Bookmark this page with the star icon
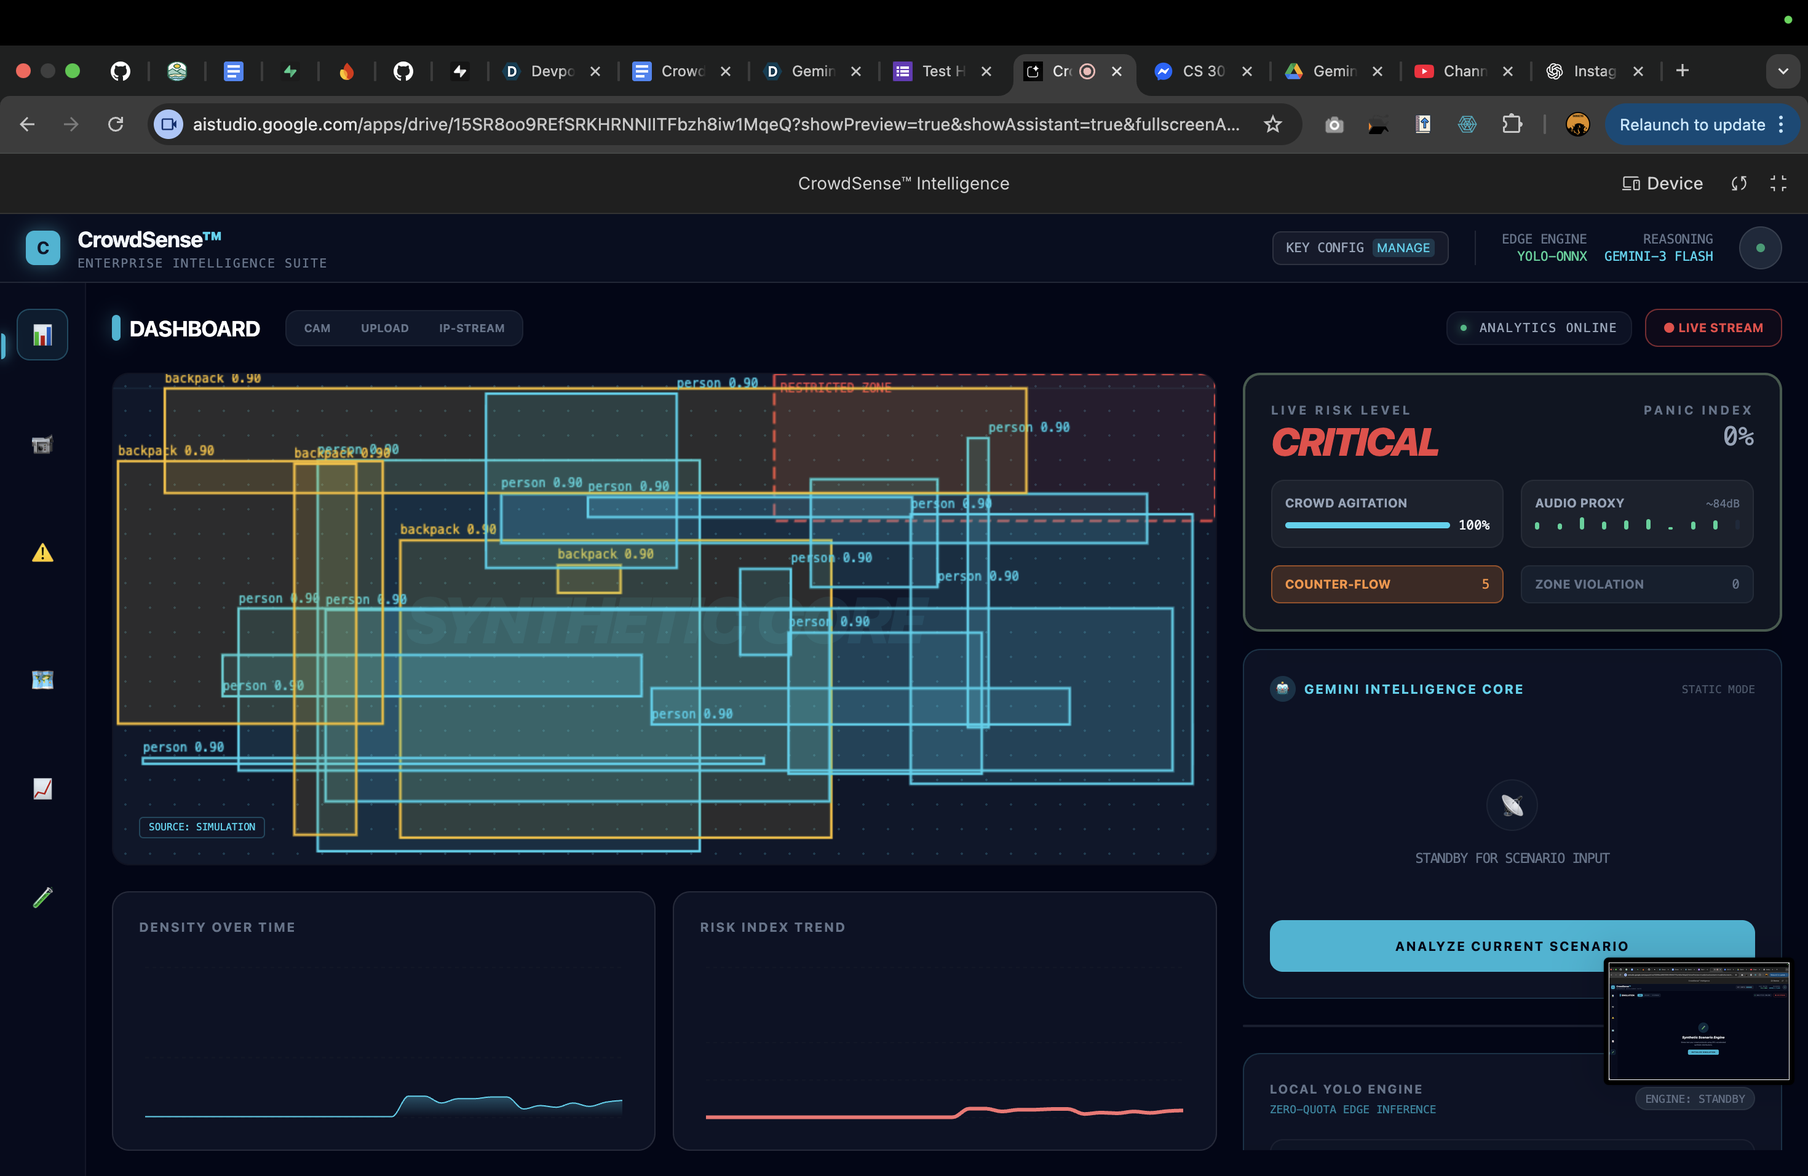The image size is (1808, 1176). (1272, 125)
